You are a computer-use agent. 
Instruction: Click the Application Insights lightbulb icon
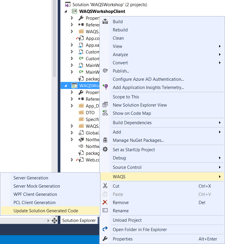pos(105,87)
